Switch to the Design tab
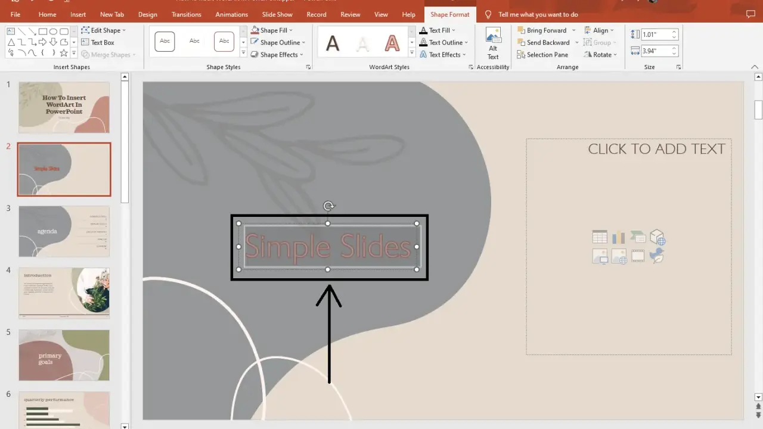The image size is (763, 429). (x=148, y=14)
